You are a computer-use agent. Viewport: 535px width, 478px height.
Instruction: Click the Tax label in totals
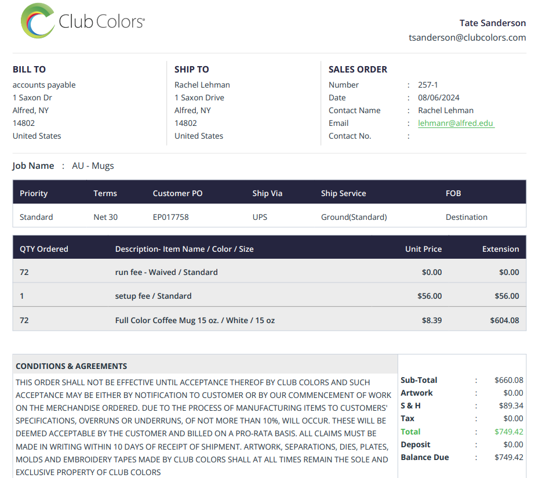tap(407, 419)
